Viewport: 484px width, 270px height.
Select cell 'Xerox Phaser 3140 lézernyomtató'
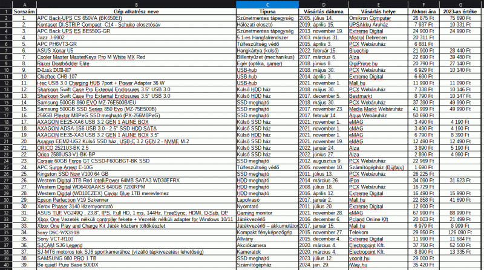click(136, 206)
